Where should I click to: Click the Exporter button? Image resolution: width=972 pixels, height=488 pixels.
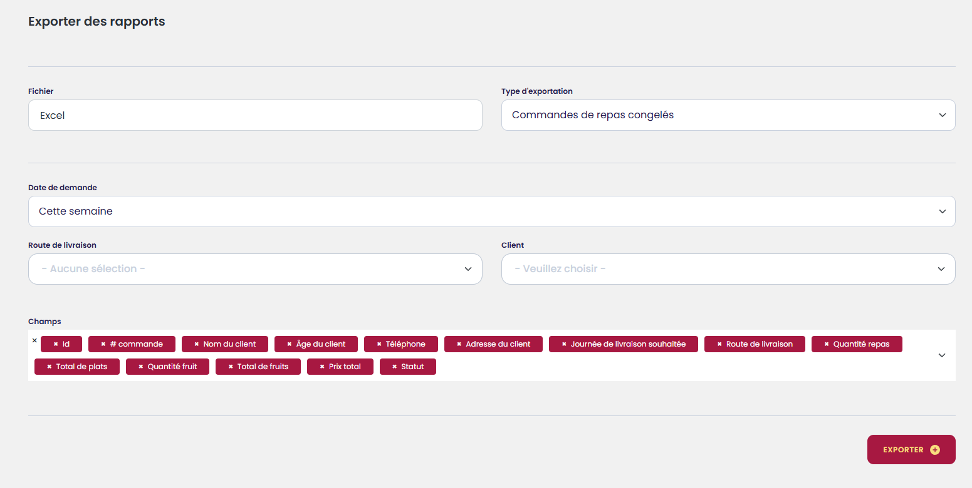(x=911, y=450)
